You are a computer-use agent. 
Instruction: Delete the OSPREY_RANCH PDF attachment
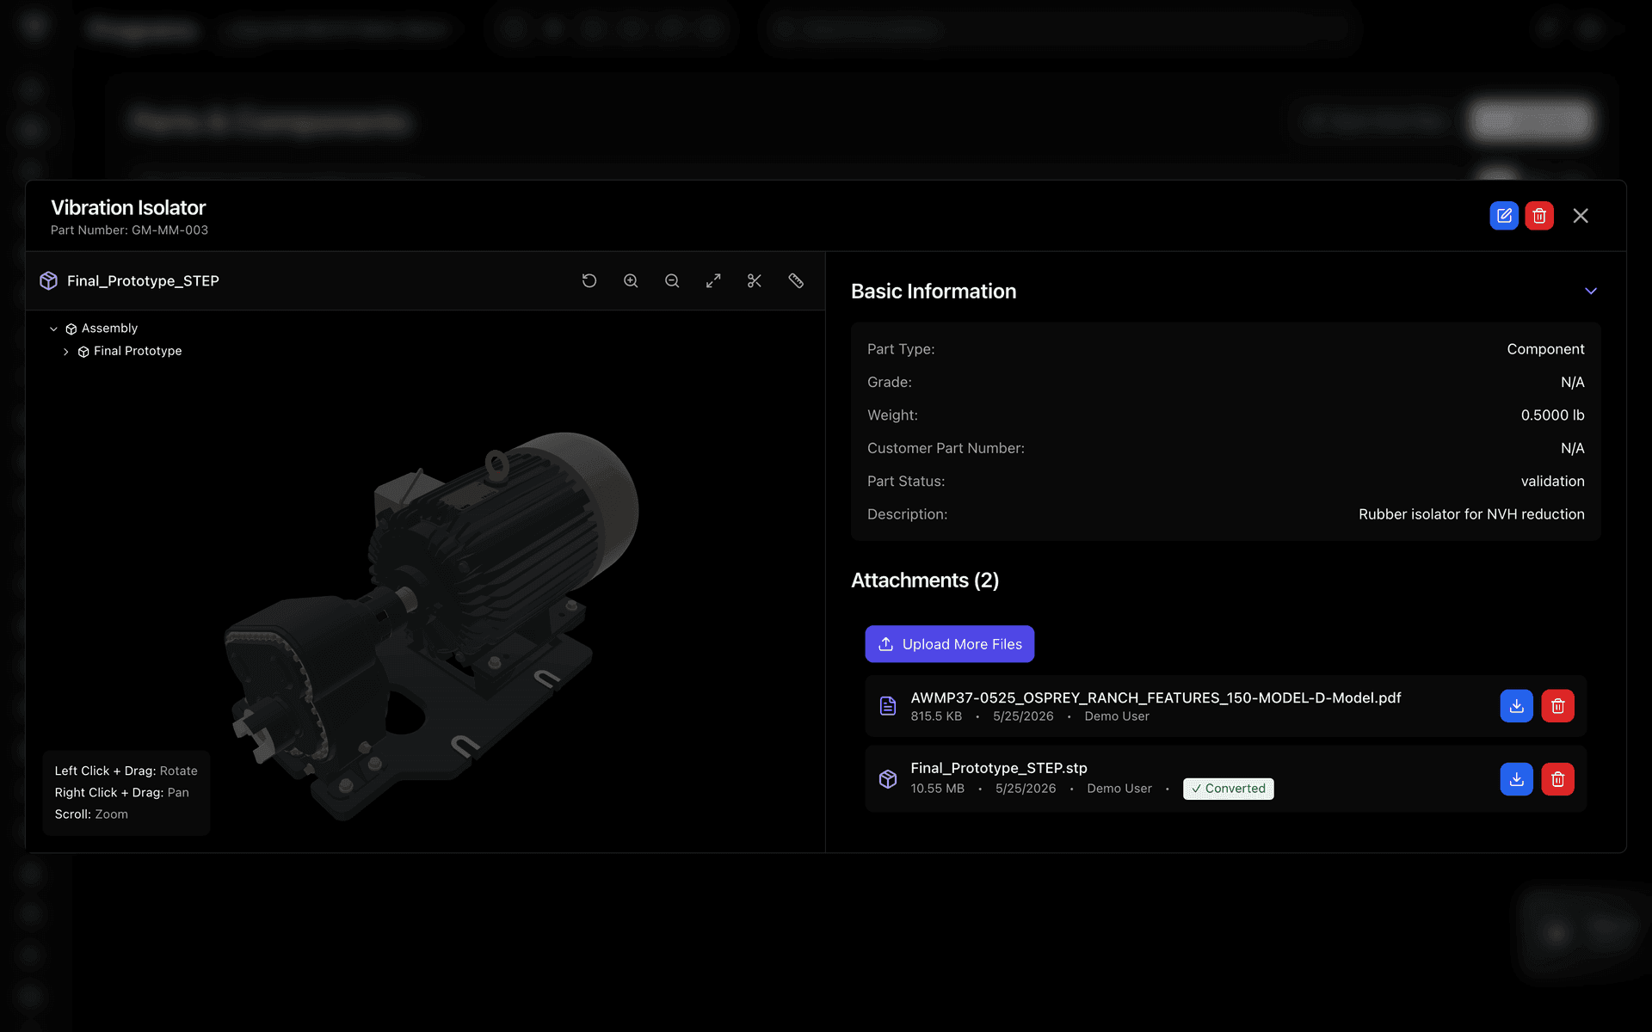coord(1557,706)
